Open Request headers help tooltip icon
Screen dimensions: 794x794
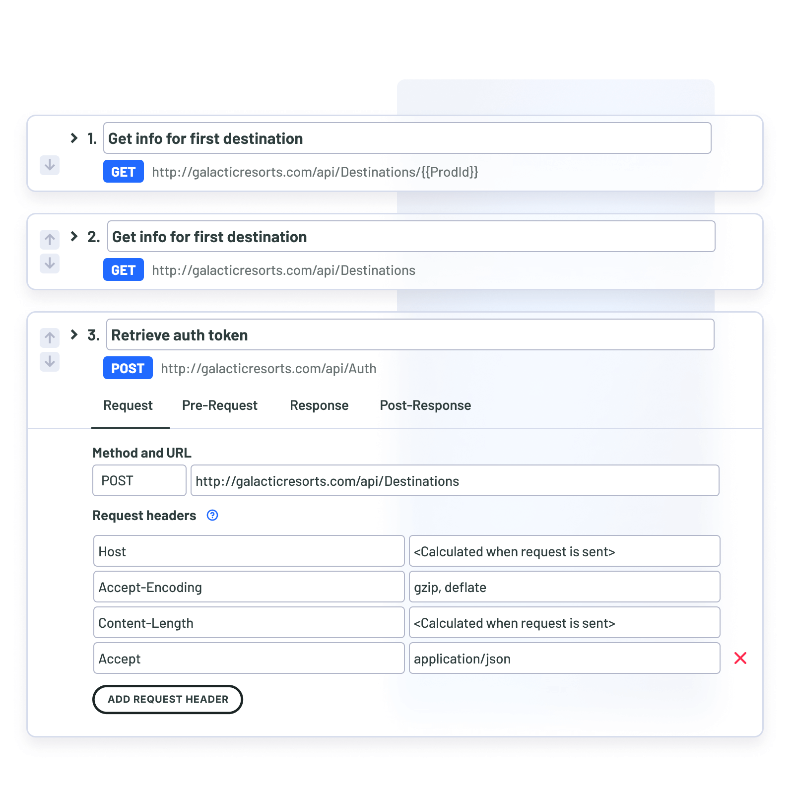click(212, 516)
